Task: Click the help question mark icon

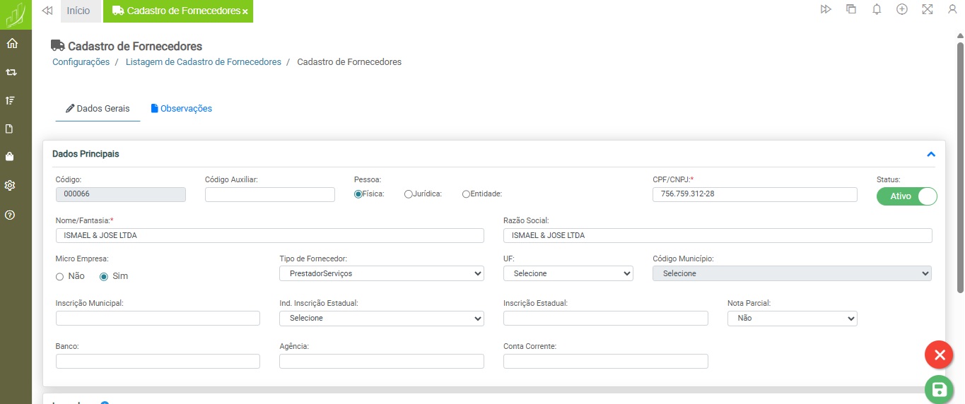Action: click(x=10, y=215)
